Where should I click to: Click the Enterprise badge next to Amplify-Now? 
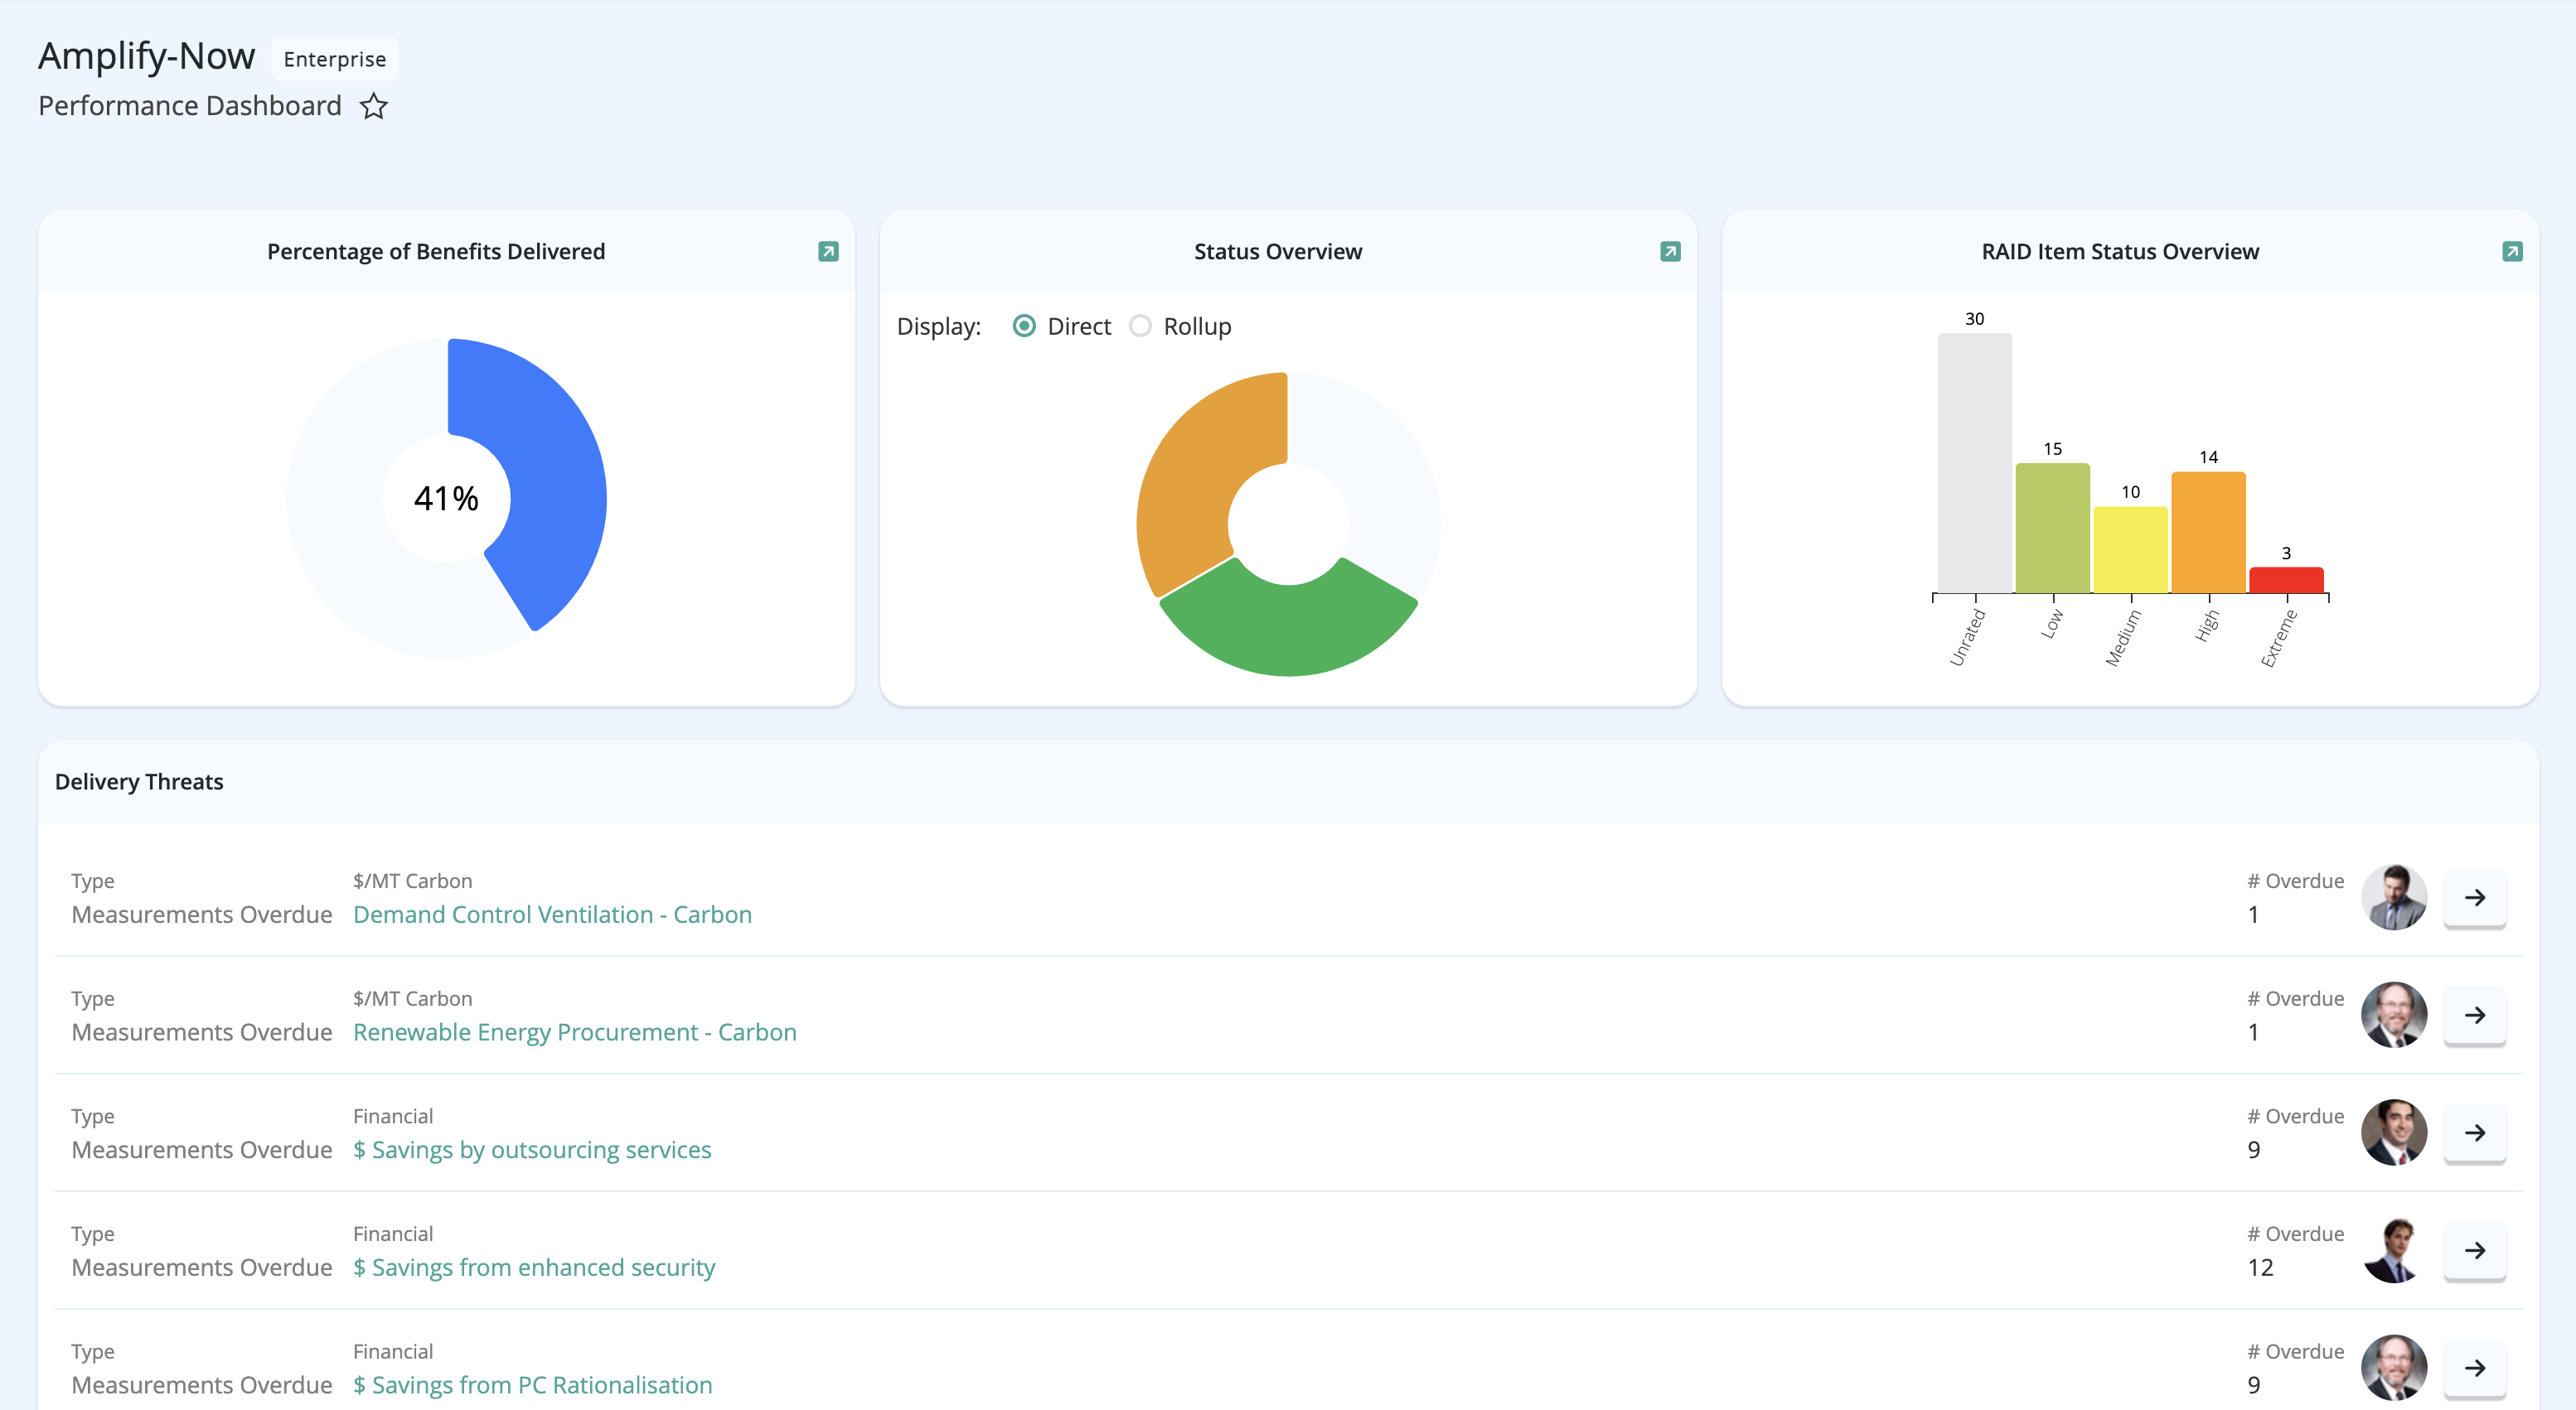point(334,59)
